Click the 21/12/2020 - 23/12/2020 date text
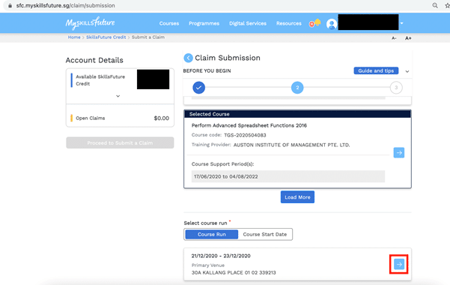Screen dimensions: 450x285 (x=221, y=256)
